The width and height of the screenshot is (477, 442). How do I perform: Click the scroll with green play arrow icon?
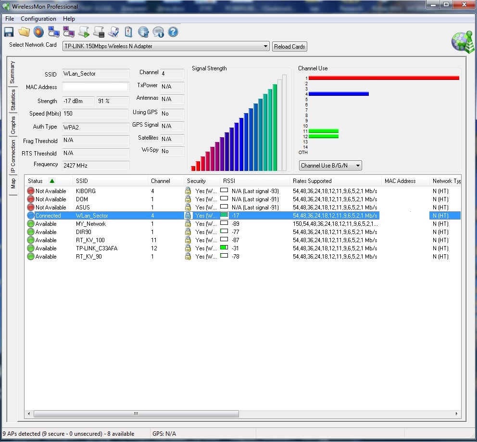coord(84,32)
